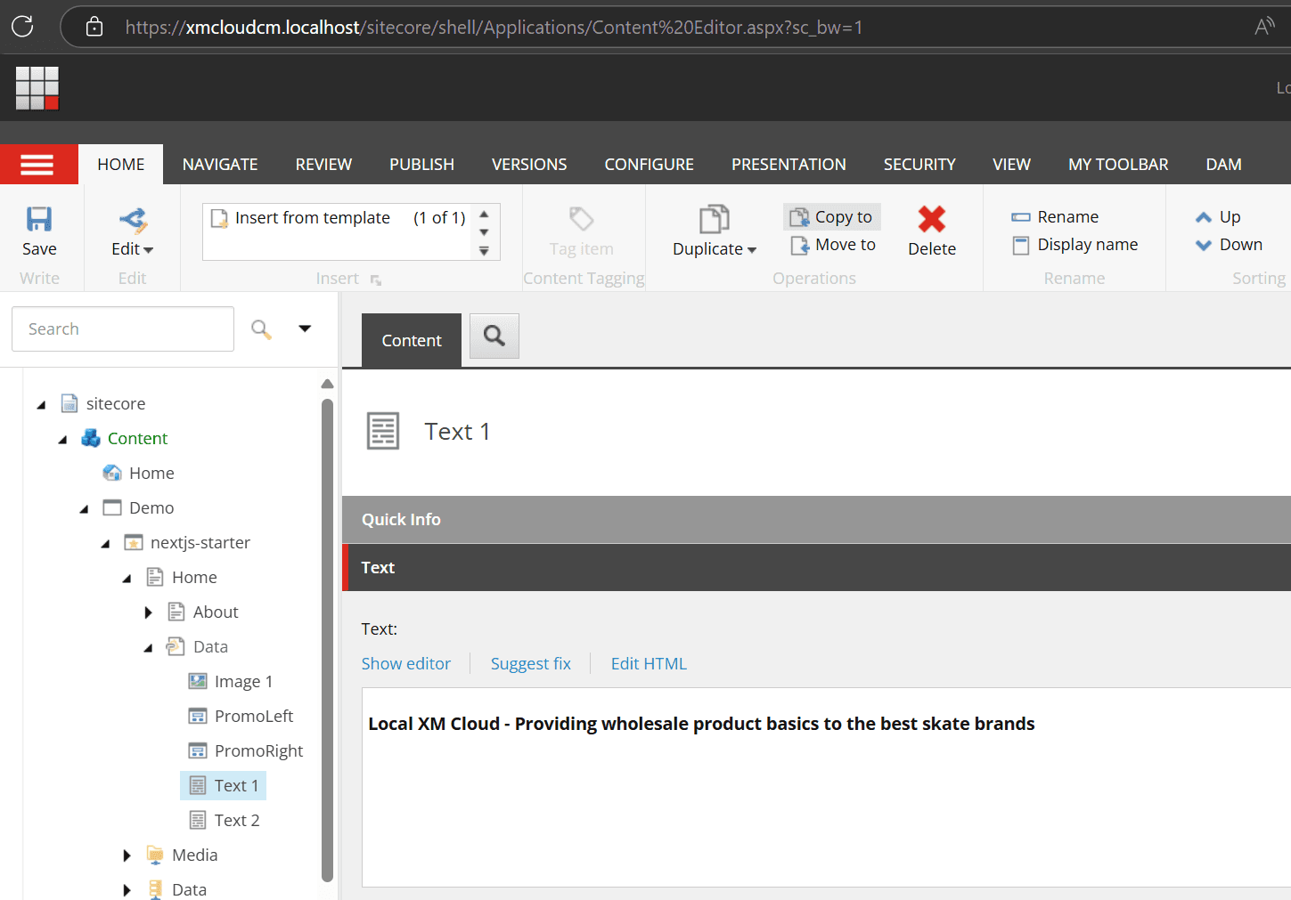Click the Sitecore launchpad grid logo
Image resolution: width=1291 pixels, height=900 pixels.
point(37,88)
